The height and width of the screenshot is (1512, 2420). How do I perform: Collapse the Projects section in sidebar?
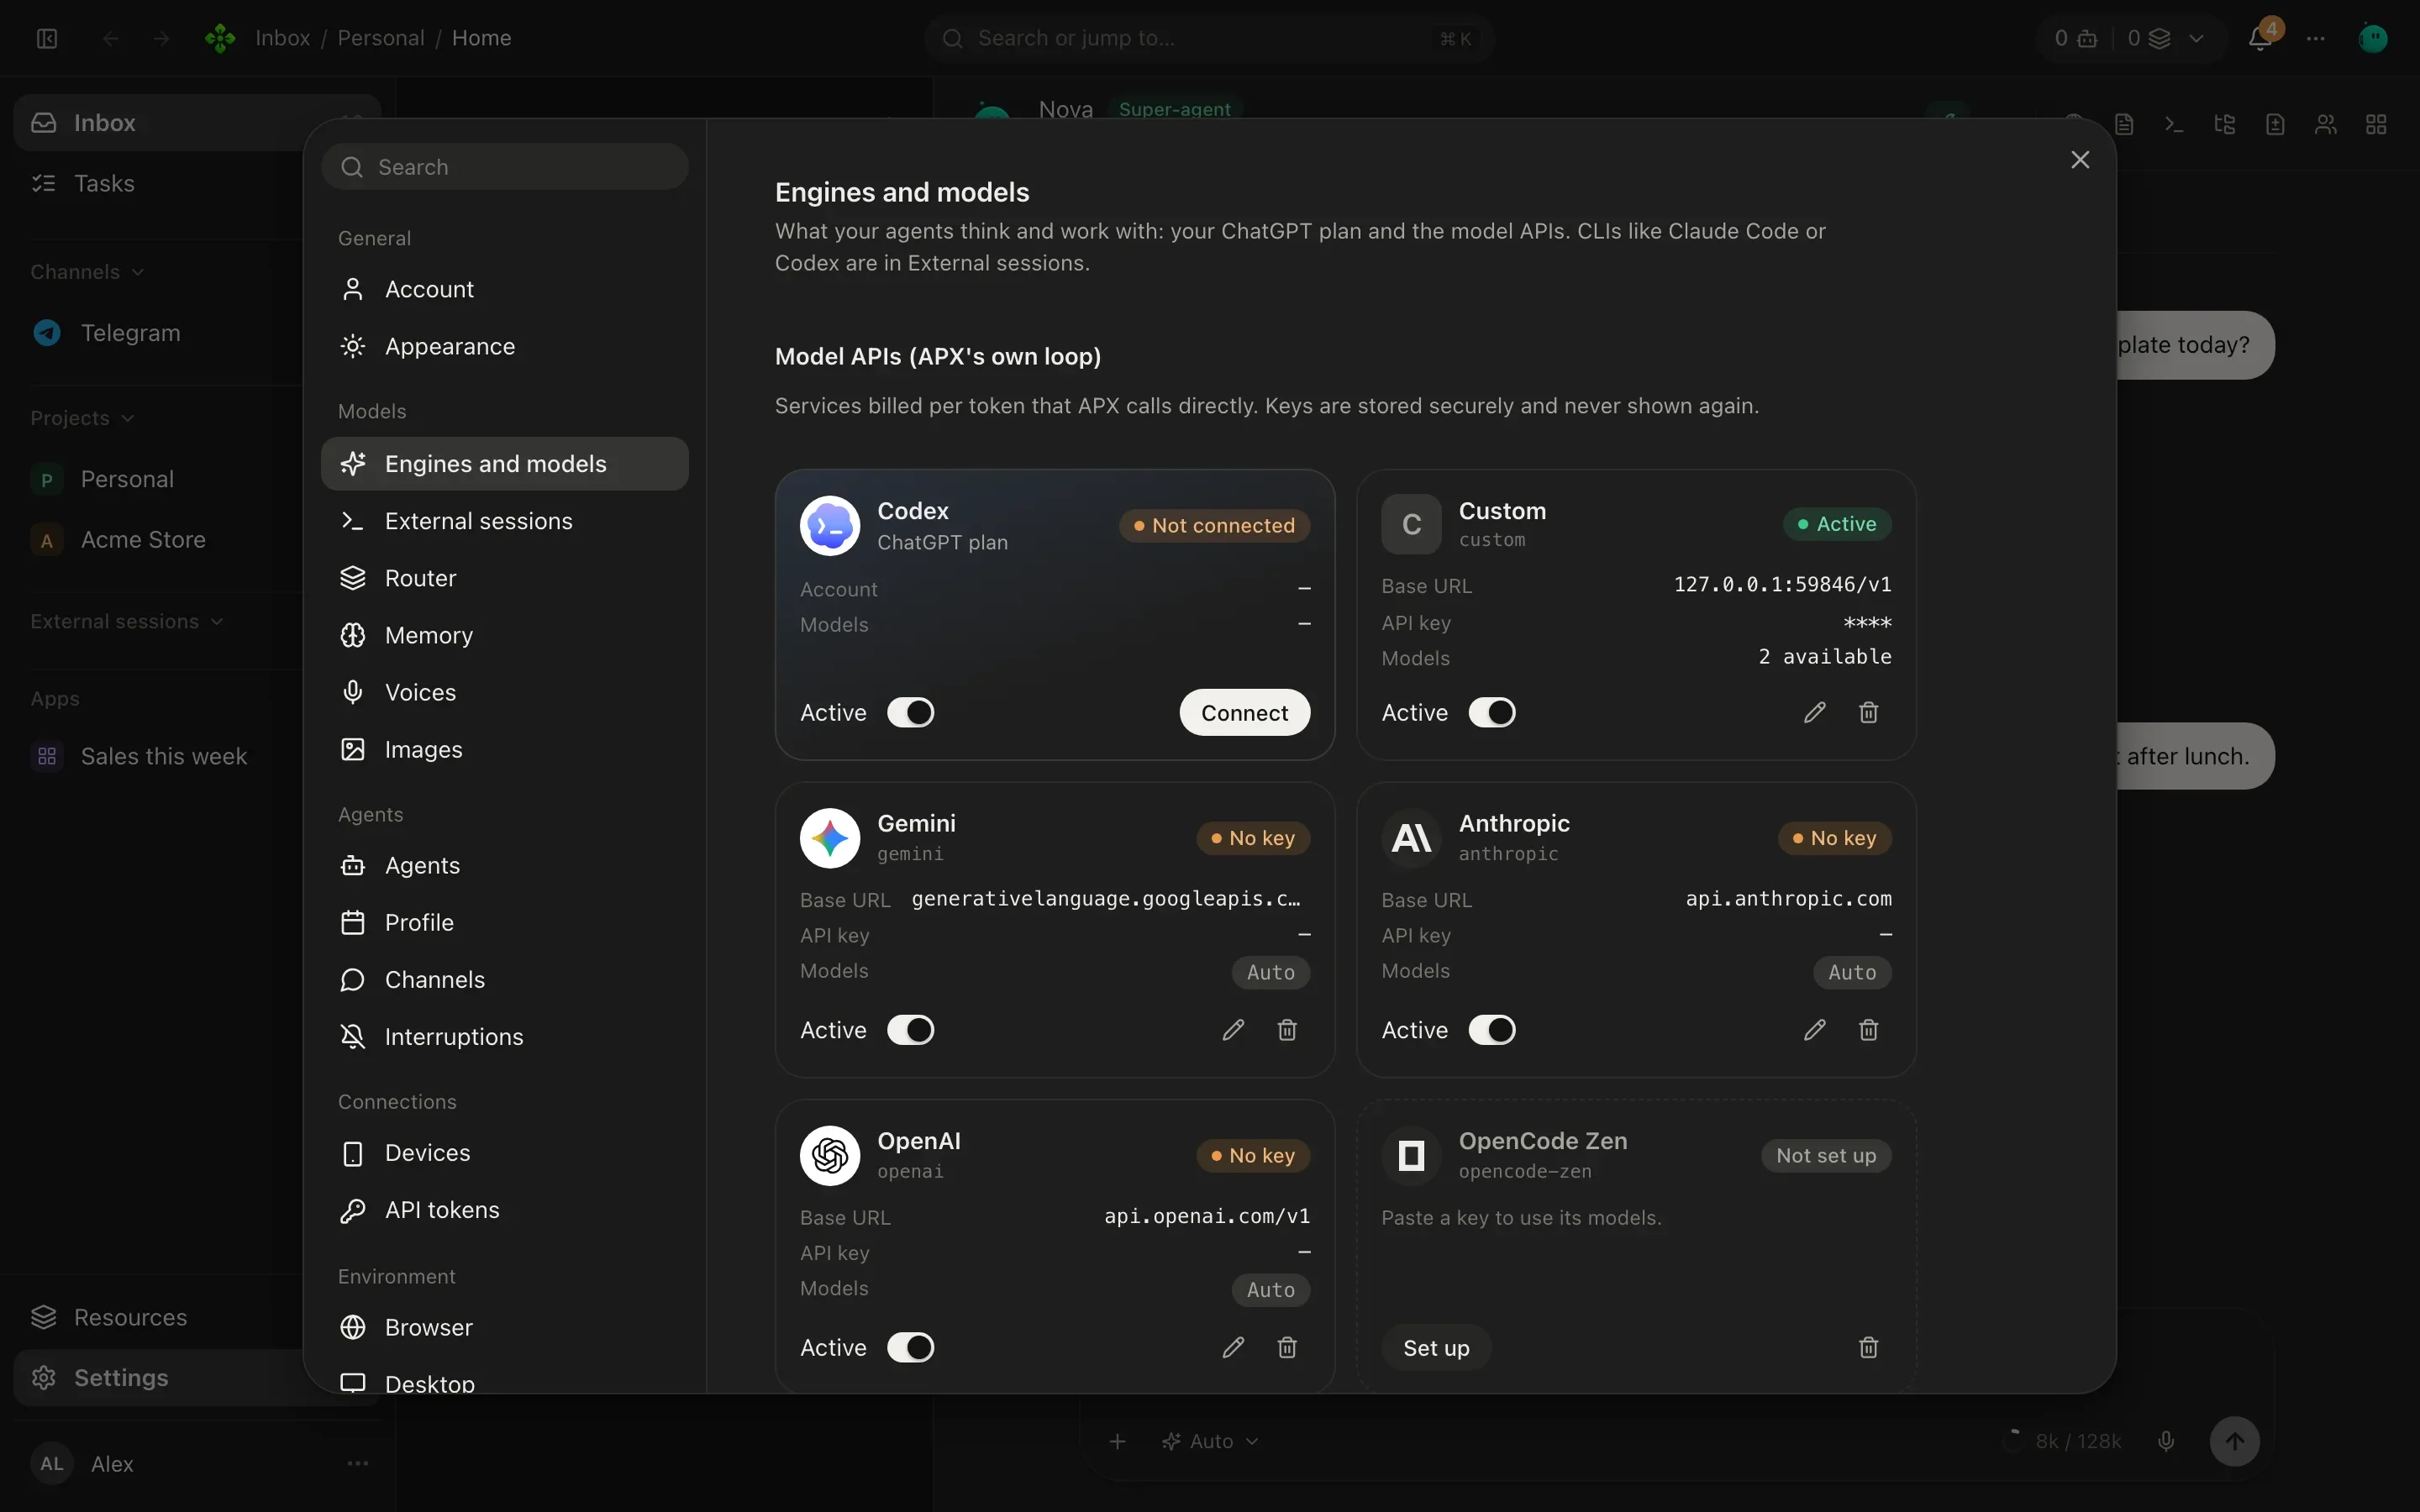[82, 418]
